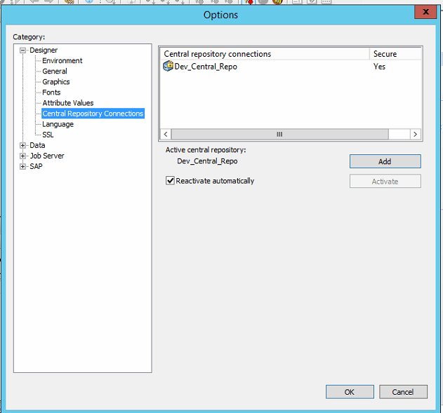443x413 pixels.
Task: Open the General options category
Action: click(55, 72)
